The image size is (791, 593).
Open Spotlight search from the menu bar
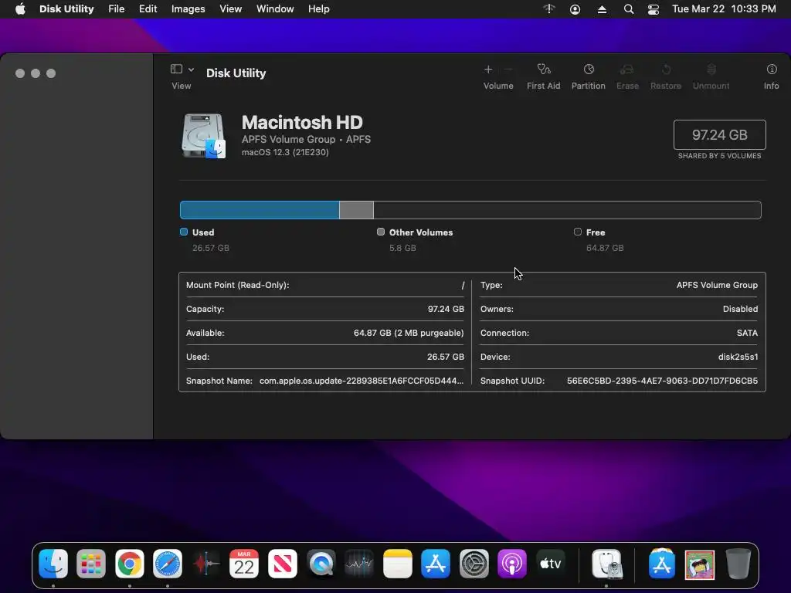point(629,9)
